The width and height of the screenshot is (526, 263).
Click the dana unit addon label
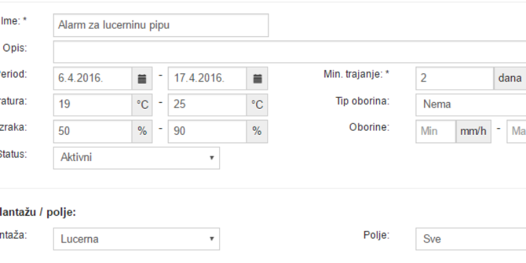(510, 79)
